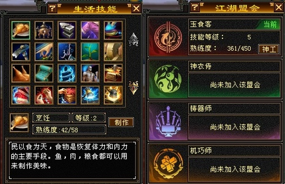The width and height of the screenshot is (285, 184).
Task: Choose the green scroll skill icon
Action: [x=44, y=73]
